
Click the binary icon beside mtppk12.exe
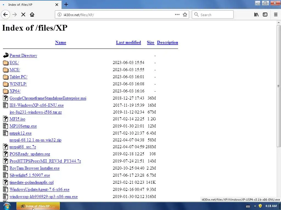pyautogui.click(x=5, y=133)
